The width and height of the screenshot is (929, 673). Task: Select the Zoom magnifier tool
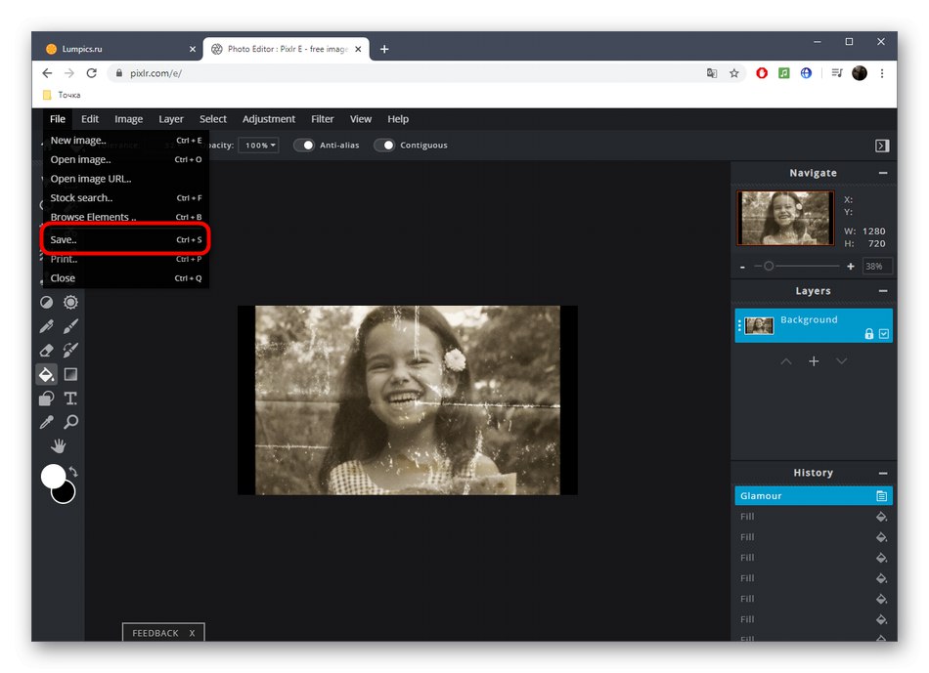70,422
